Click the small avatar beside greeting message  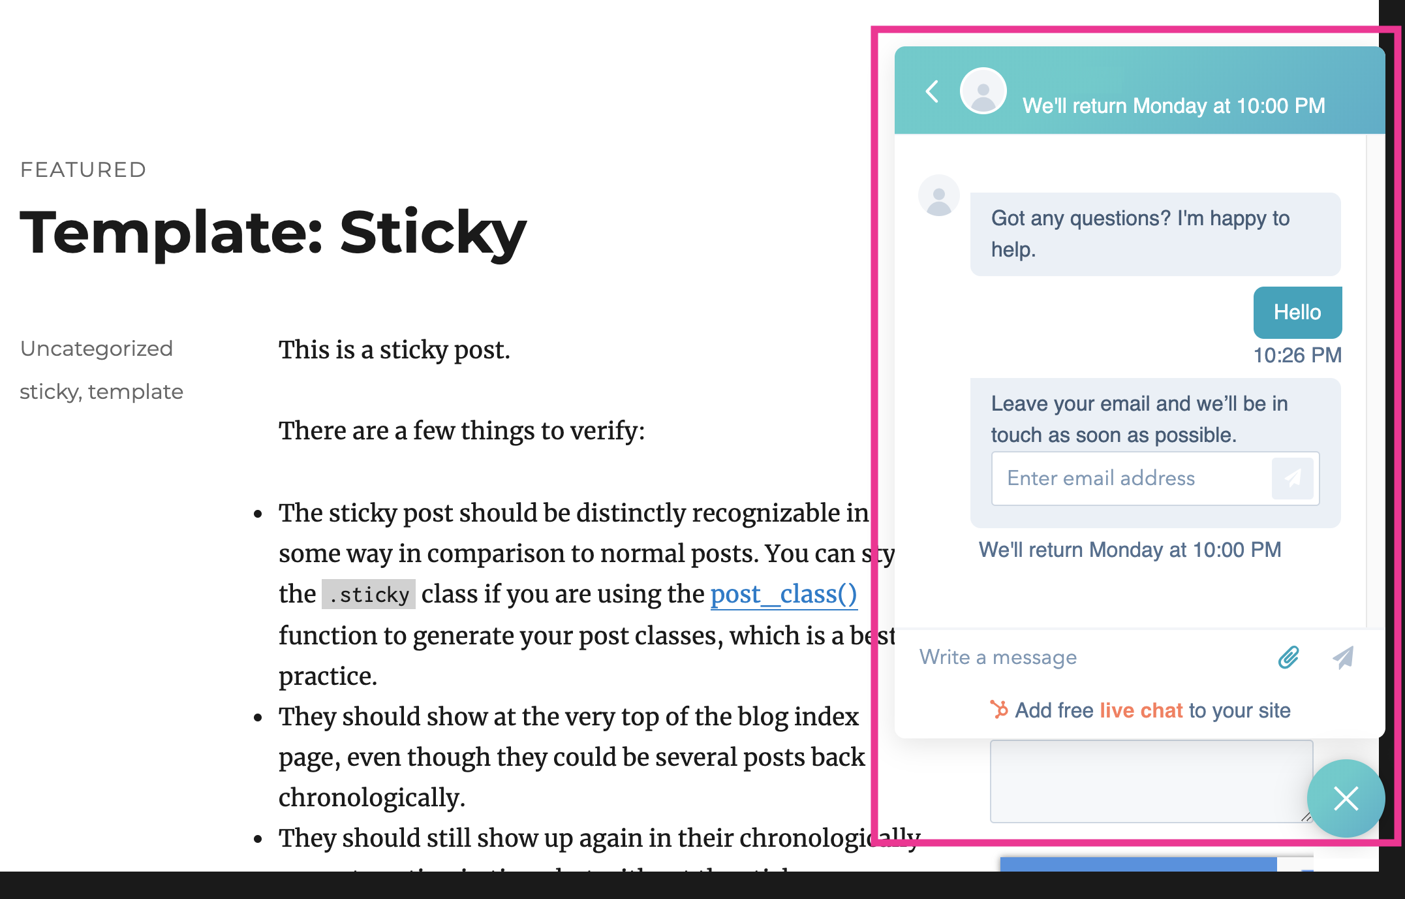939,195
